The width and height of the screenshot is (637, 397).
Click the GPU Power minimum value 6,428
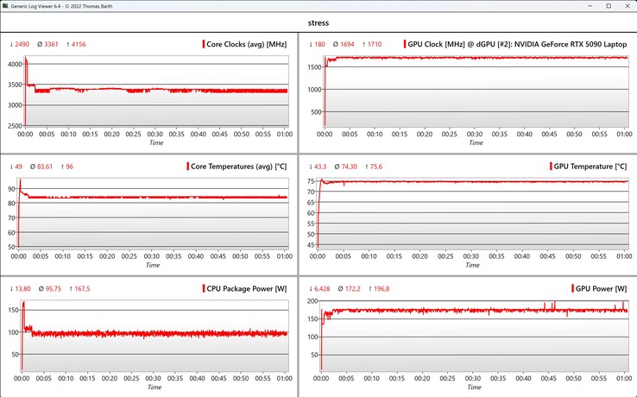click(x=322, y=289)
